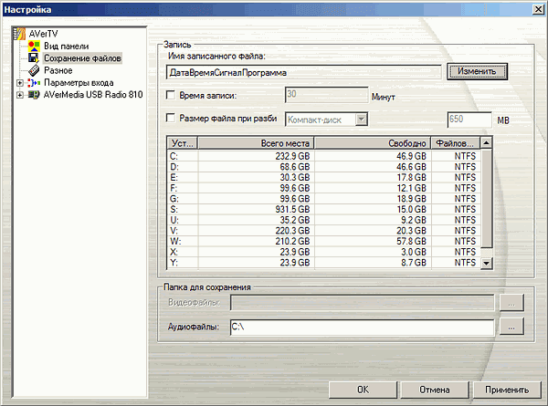
Task: Open the Компакт-диск dropdown
Action: click(362, 120)
